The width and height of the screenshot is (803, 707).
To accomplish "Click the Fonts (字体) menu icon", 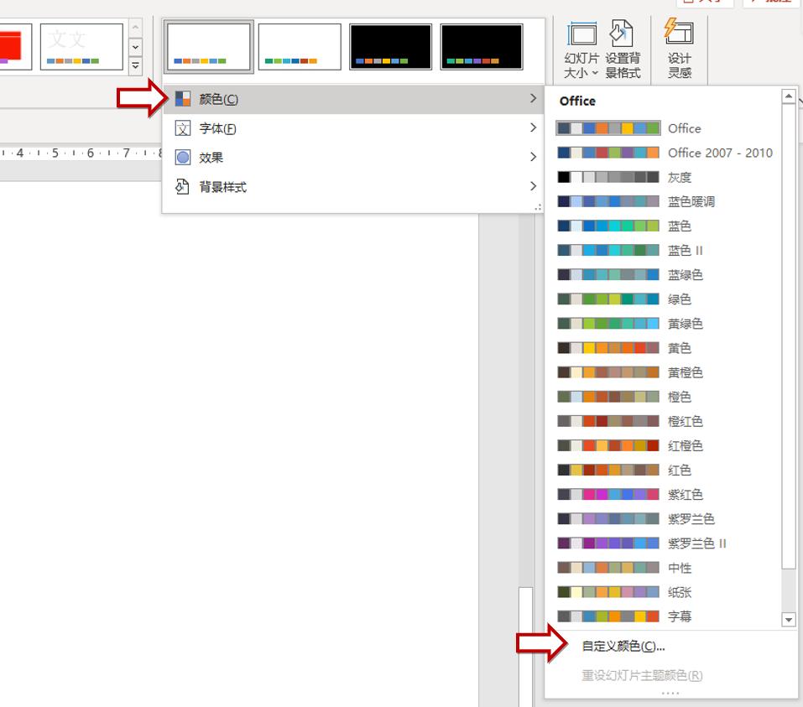I will coord(183,128).
